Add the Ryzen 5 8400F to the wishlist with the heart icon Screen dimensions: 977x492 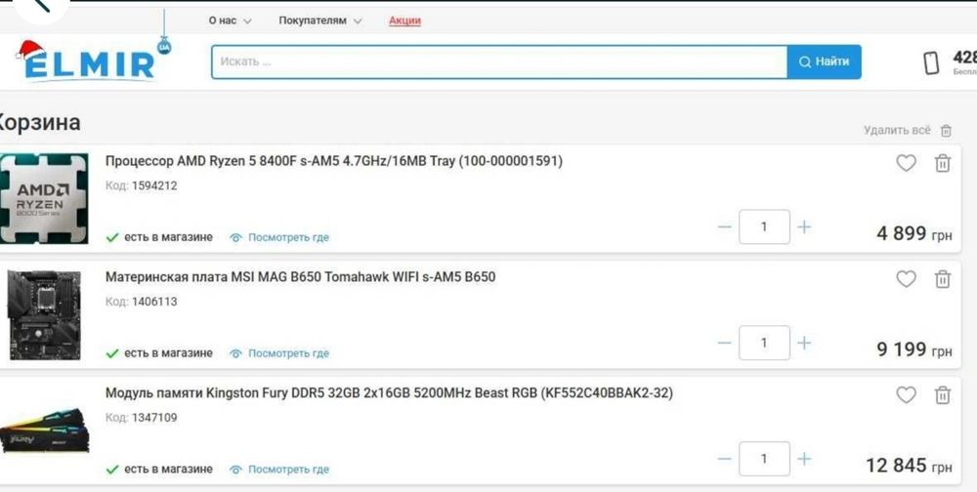pos(906,163)
